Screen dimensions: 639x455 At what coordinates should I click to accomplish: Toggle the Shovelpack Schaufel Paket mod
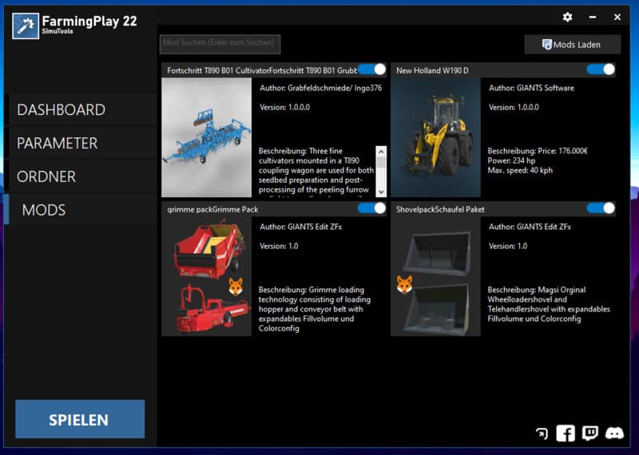601,208
